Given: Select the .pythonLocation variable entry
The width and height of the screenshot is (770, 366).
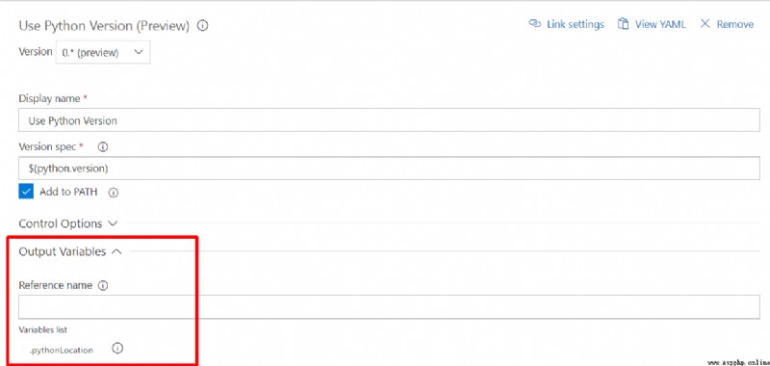Looking at the screenshot, I should point(61,351).
